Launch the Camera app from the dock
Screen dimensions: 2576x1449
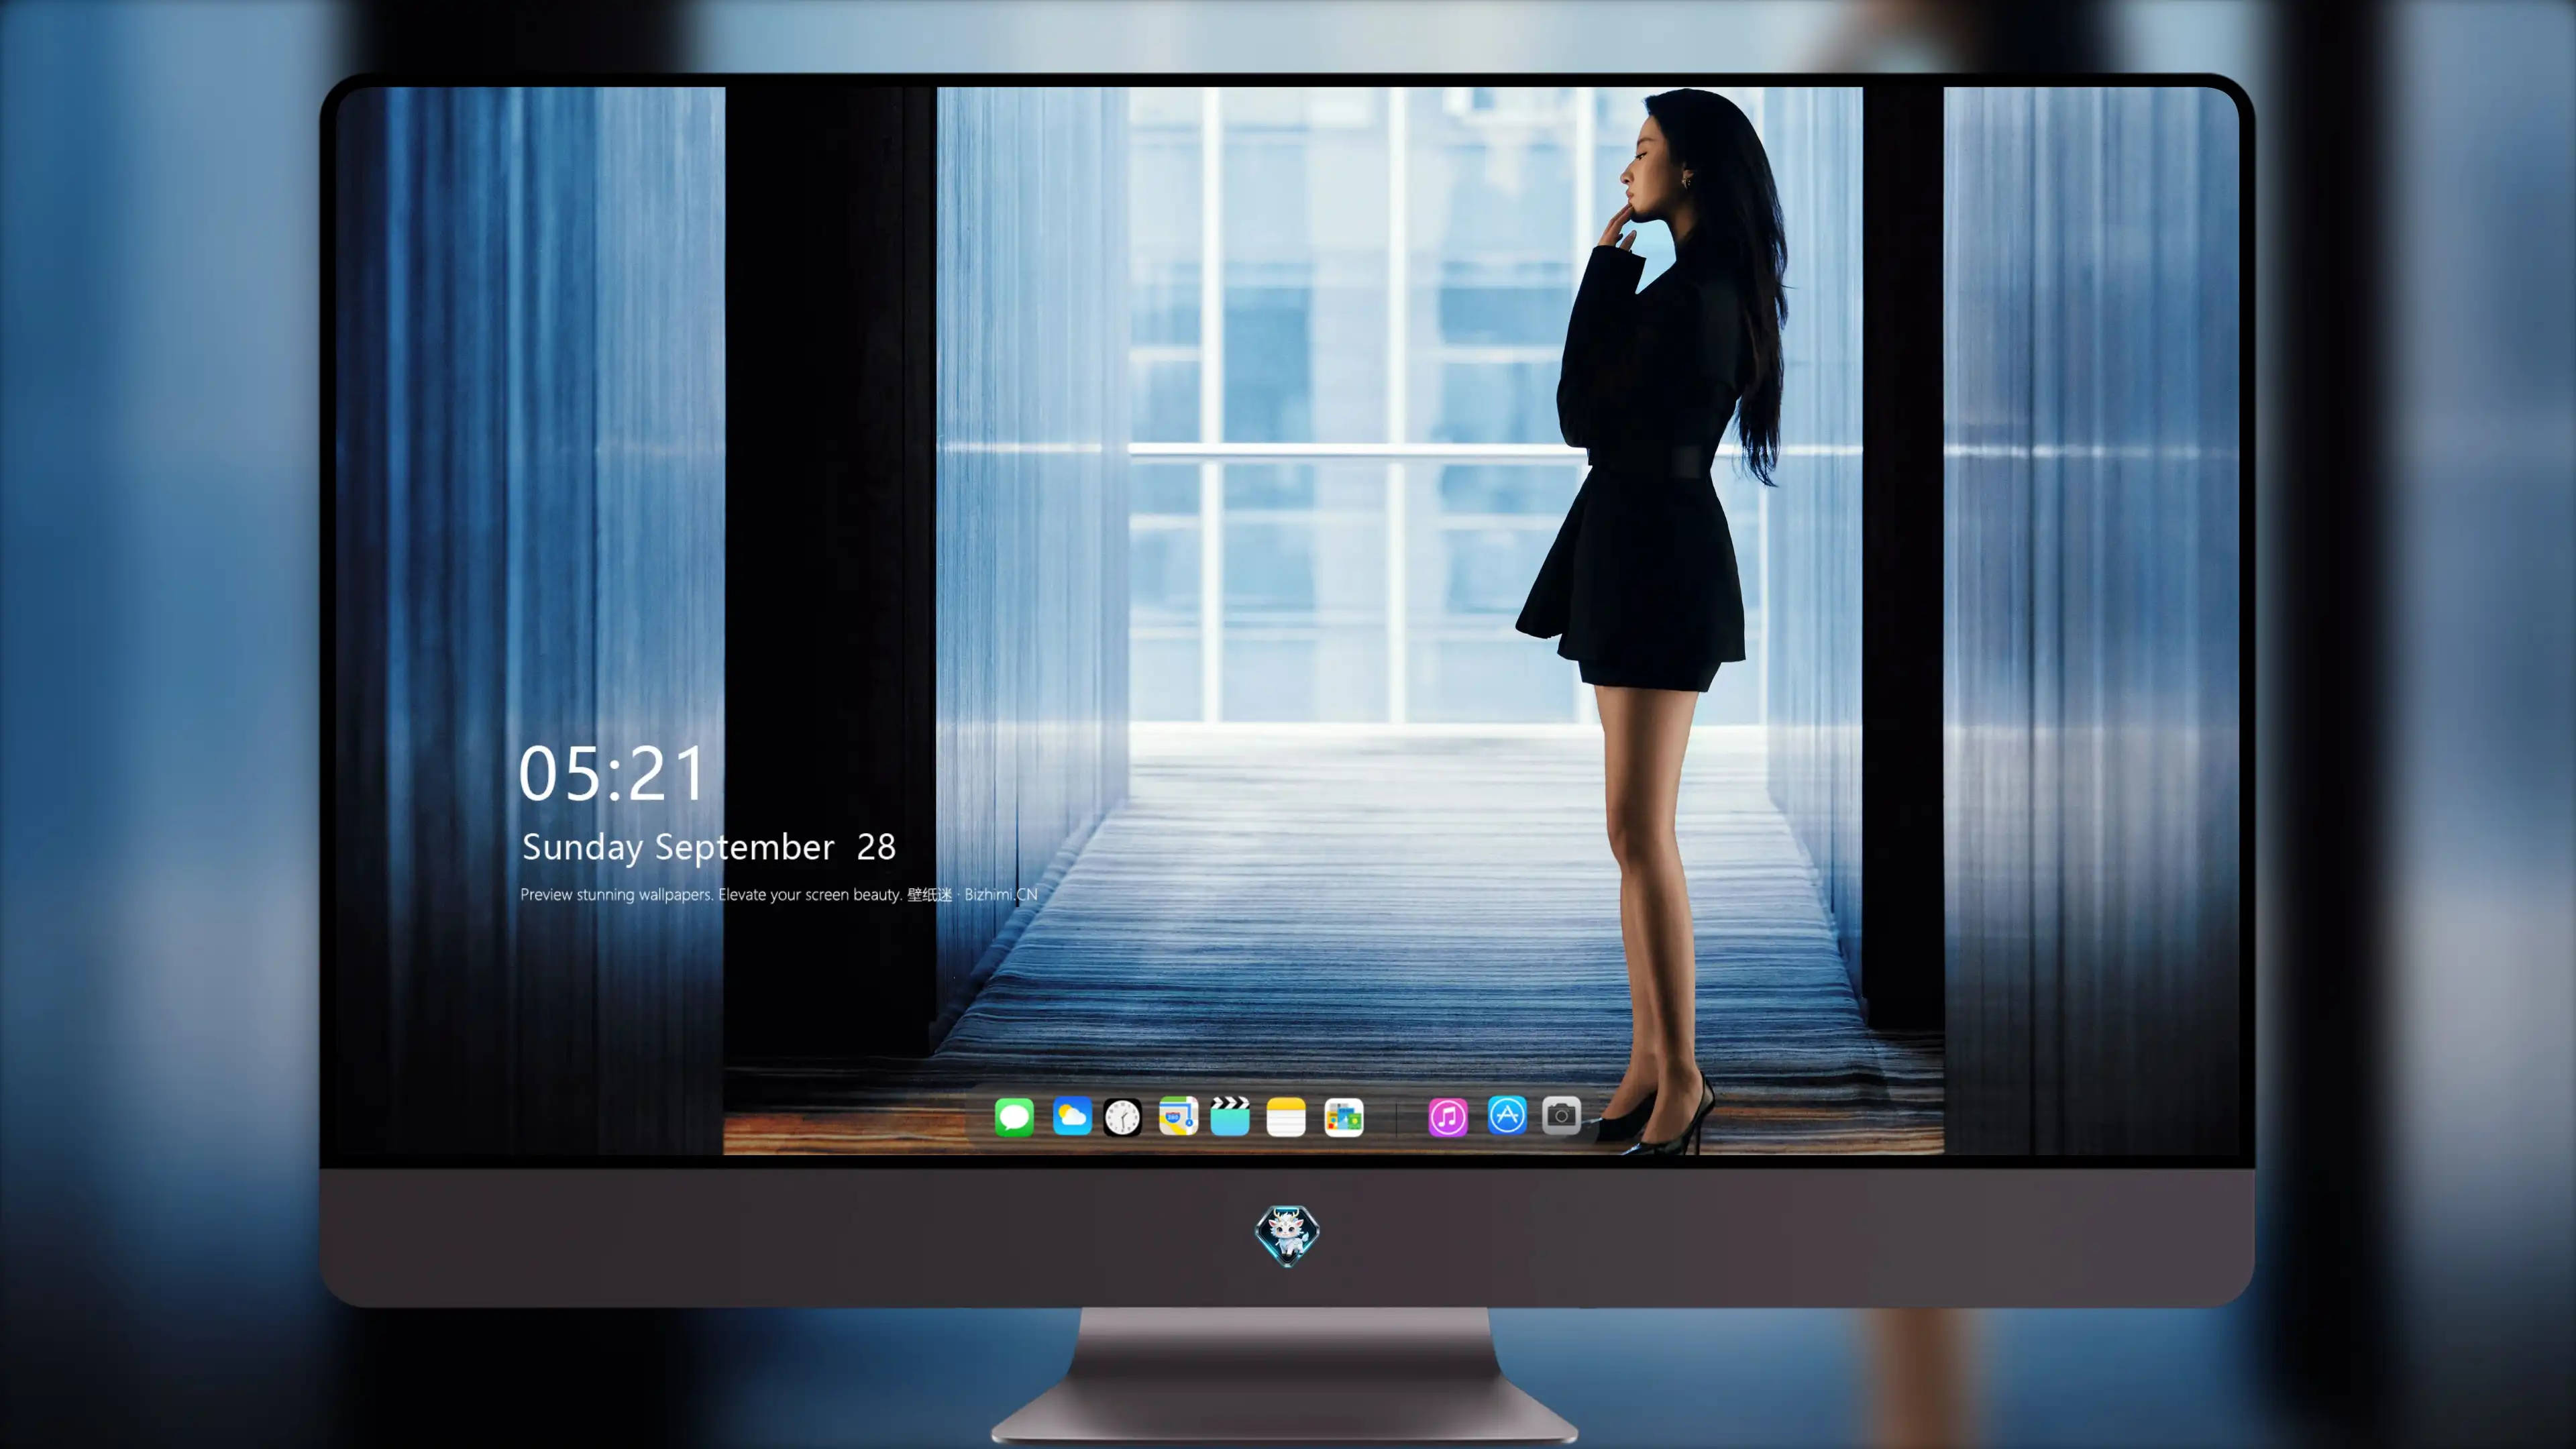1561,1115
